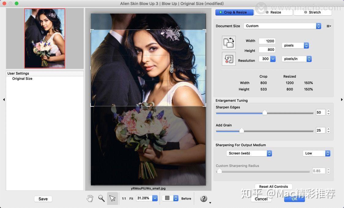Open the Document Size Custom dropdown

click(282, 26)
